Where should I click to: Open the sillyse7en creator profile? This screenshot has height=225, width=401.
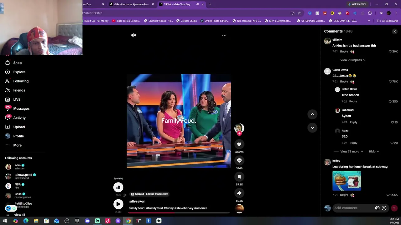pyautogui.click(x=137, y=201)
